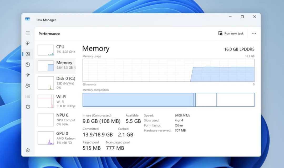This screenshot has width=284, height=168.
Task: Select the GPU 0 performance item
Action: coord(56,138)
